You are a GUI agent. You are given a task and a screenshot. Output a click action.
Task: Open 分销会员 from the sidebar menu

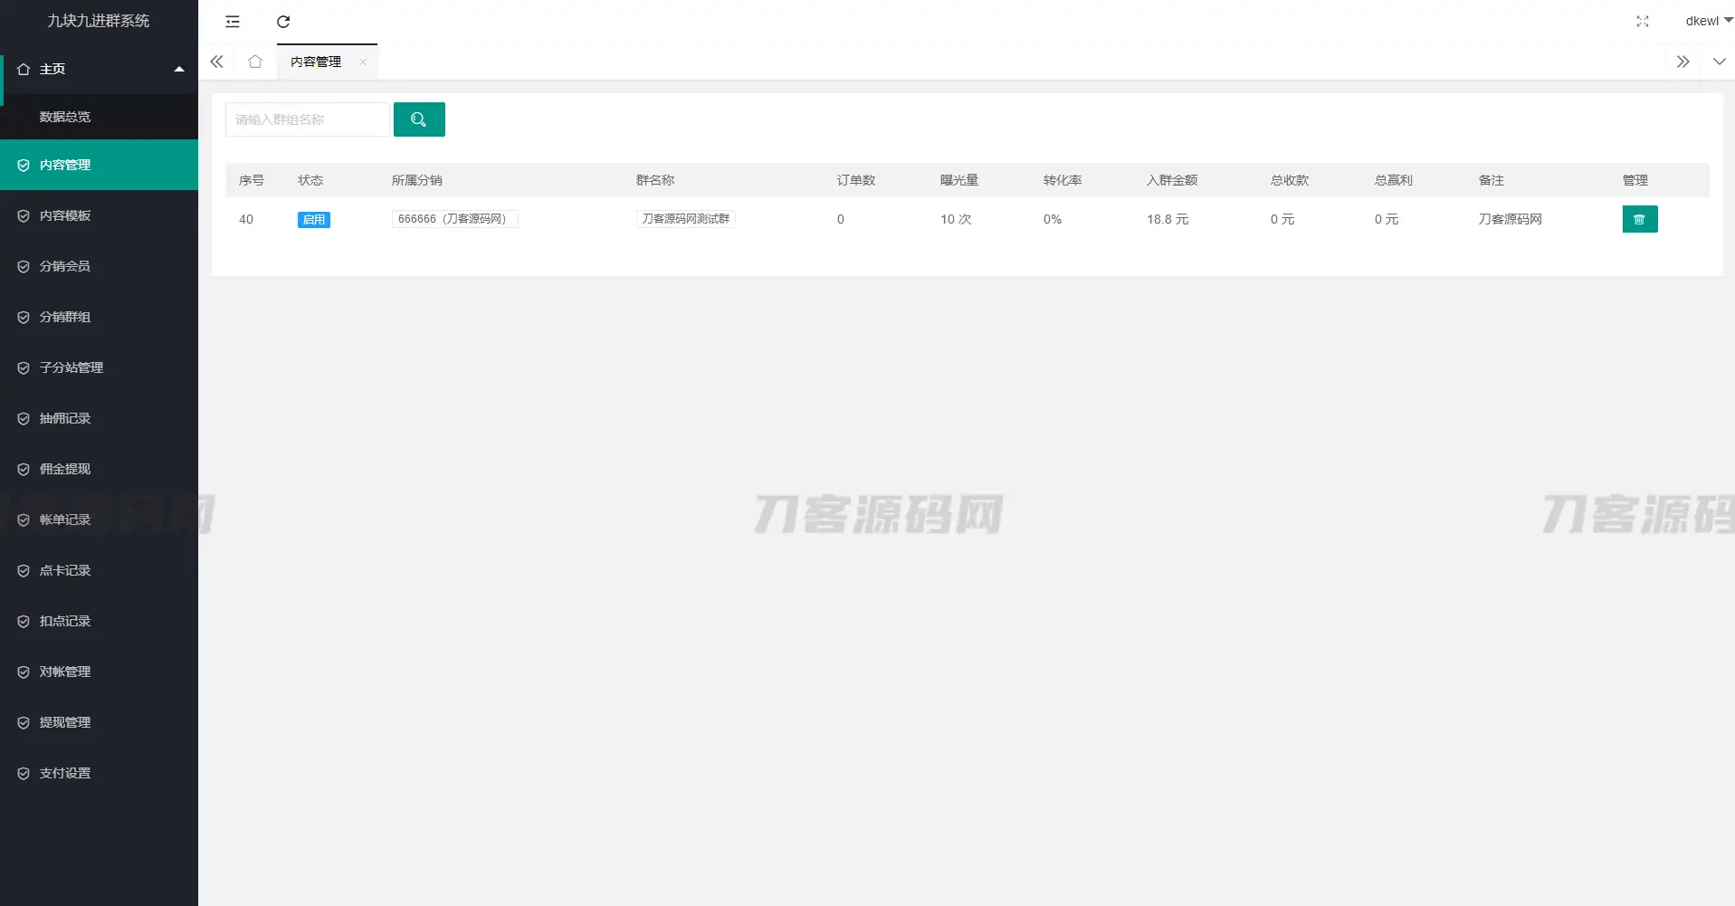point(64,265)
